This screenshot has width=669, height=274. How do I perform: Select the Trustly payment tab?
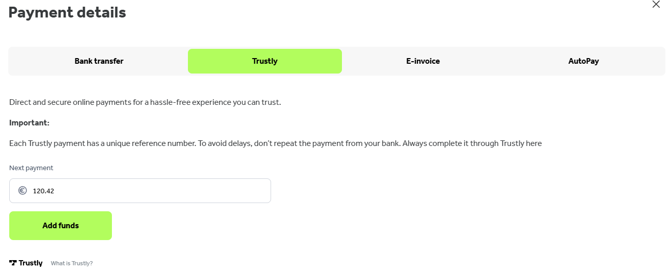point(264,61)
